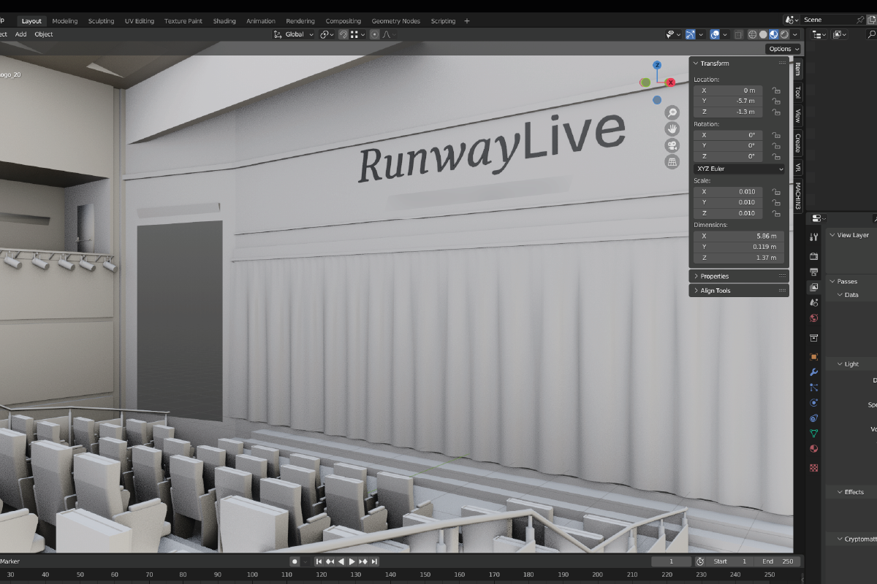Click the hand pan view gizmo
Screen dimensions: 877x584
[x=672, y=128]
